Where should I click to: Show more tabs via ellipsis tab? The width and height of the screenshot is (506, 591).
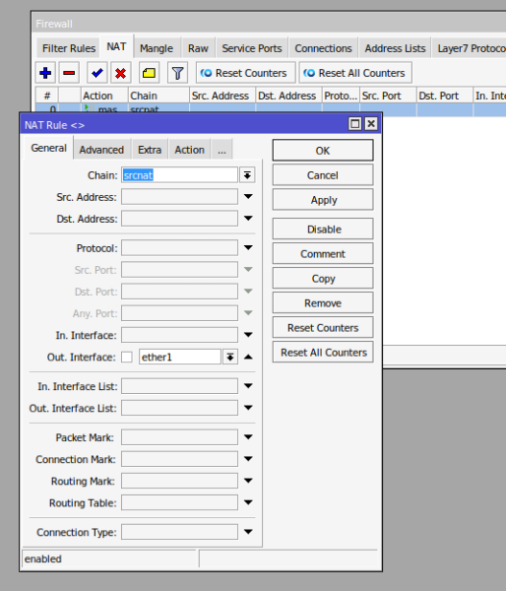[x=221, y=150]
